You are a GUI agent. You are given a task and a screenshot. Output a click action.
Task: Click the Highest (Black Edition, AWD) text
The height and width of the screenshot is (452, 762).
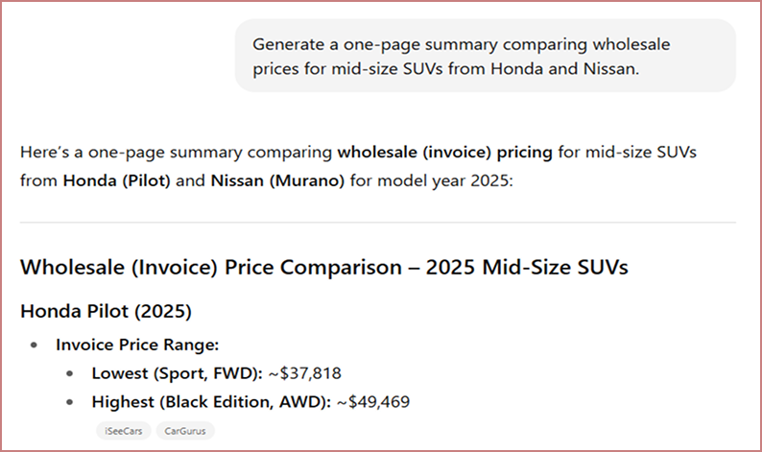pos(211,402)
